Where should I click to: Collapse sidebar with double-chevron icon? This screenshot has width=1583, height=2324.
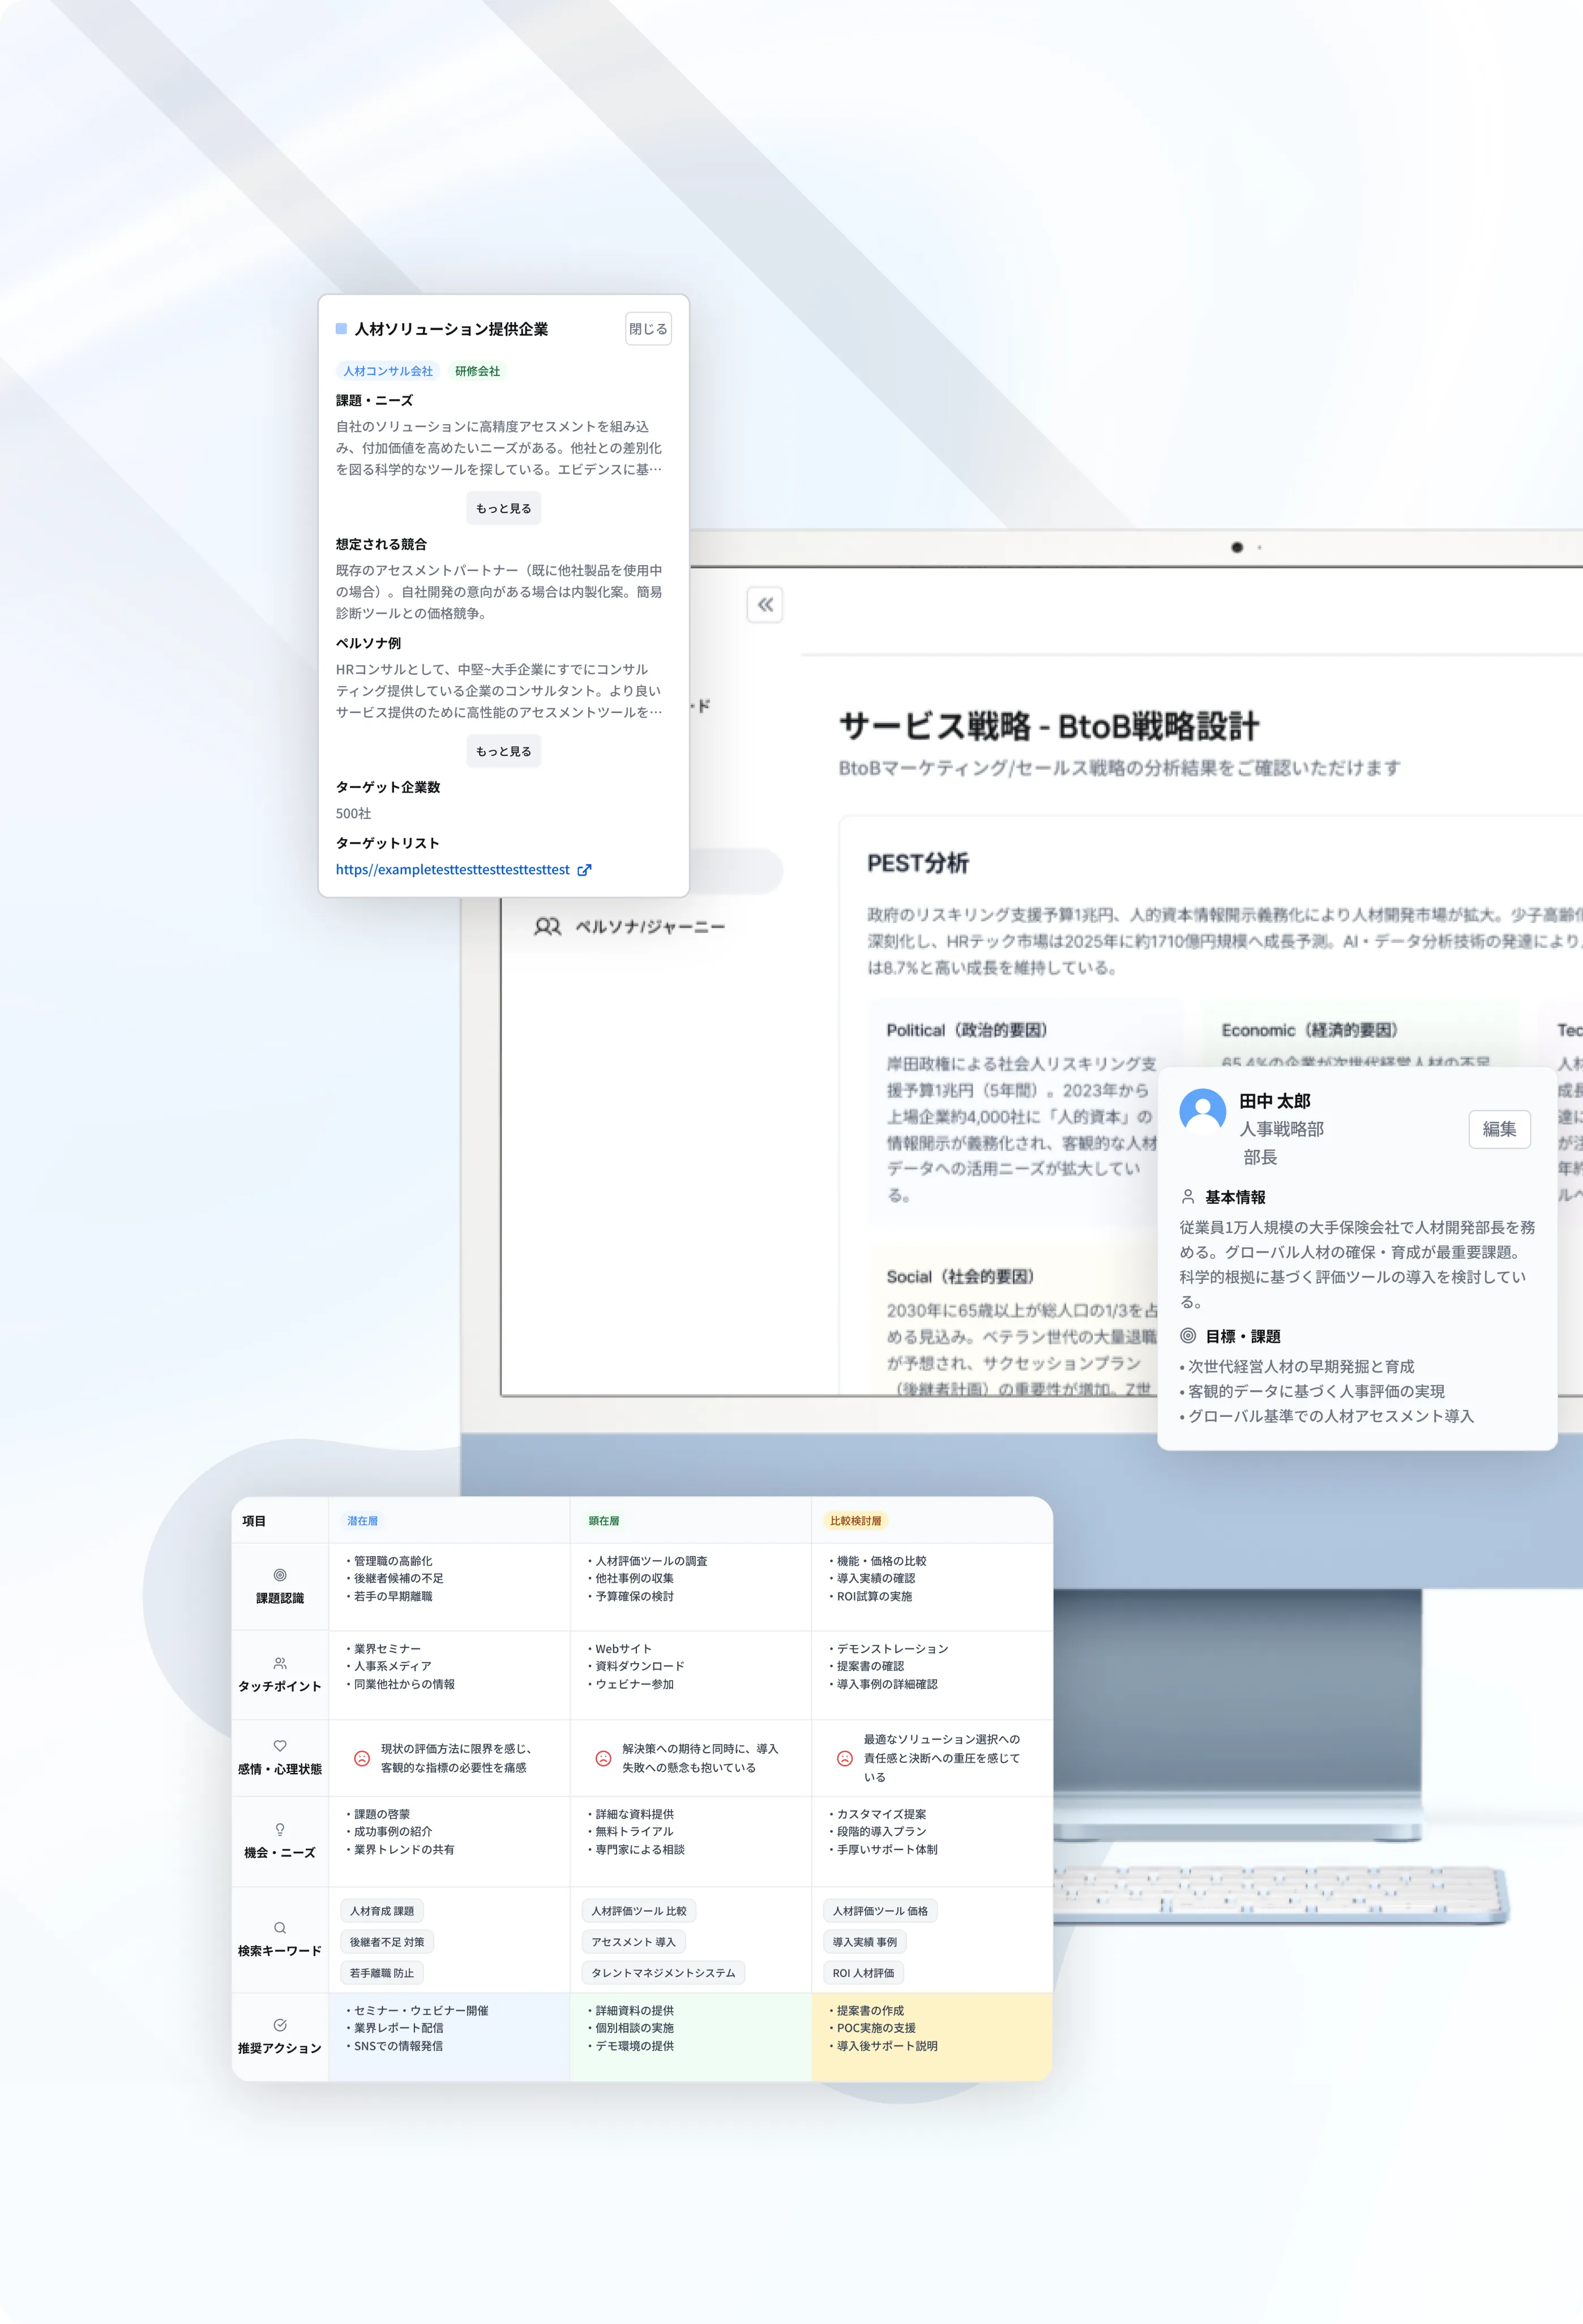(x=765, y=605)
